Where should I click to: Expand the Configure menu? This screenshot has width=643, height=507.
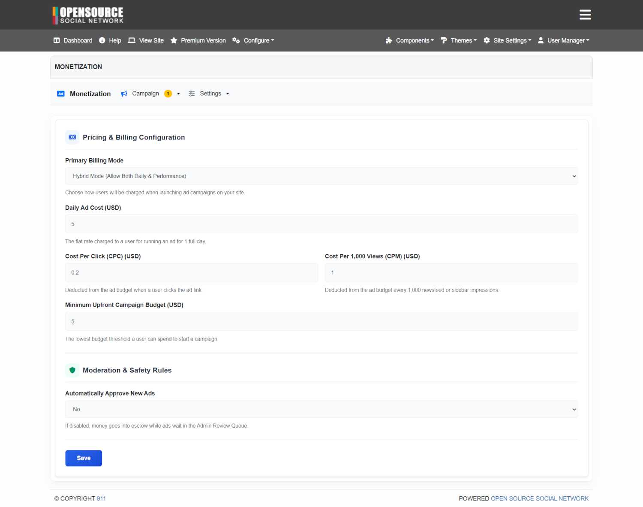click(x=253, y=40)
